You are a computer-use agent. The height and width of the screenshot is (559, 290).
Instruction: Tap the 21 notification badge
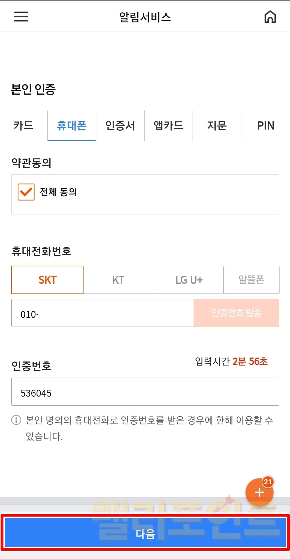pyautogui.click(x=268, y=482)
